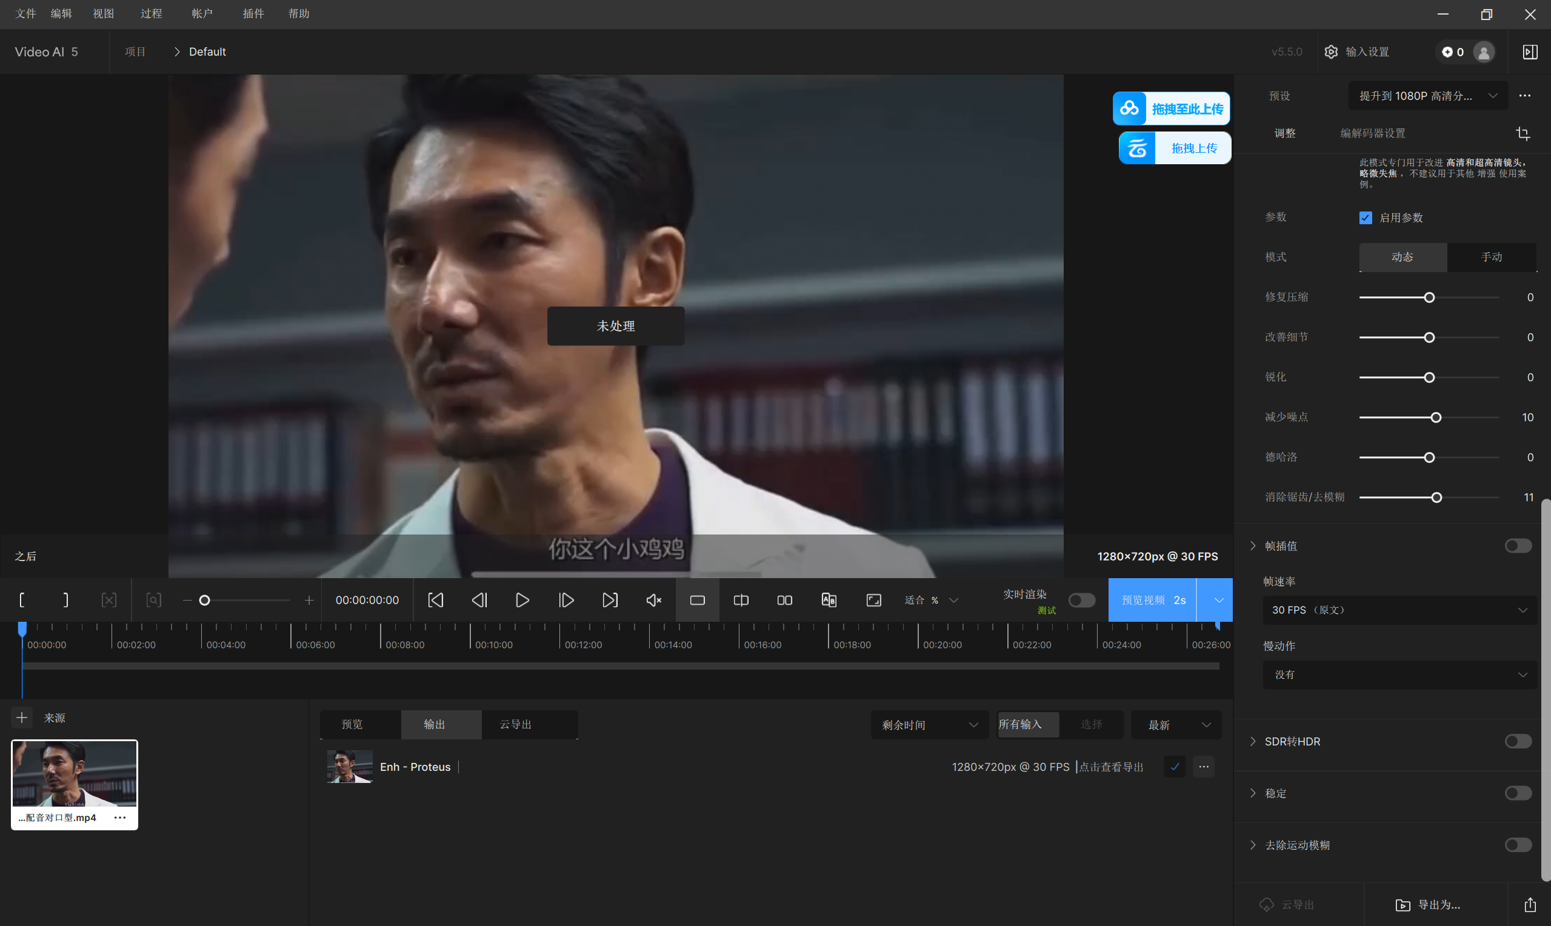This screenshot has height=926, width=1551.
Task: Click 点击查看导出 link
Action: [1111, 767]
